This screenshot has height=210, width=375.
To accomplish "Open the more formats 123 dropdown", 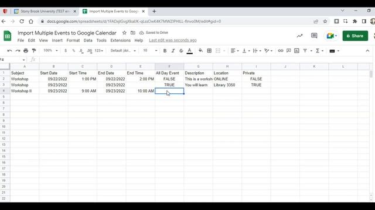I will point(99,51).
